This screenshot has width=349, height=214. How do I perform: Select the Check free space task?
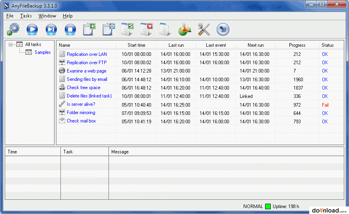coord(83,88)
